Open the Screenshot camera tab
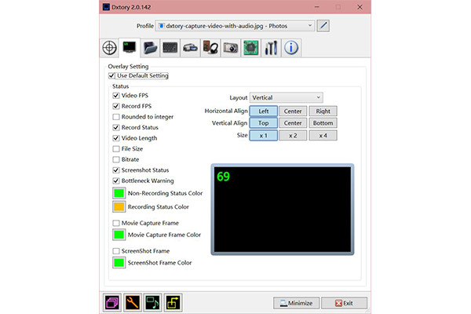The image size is (471, 314). tap(230, 48)
